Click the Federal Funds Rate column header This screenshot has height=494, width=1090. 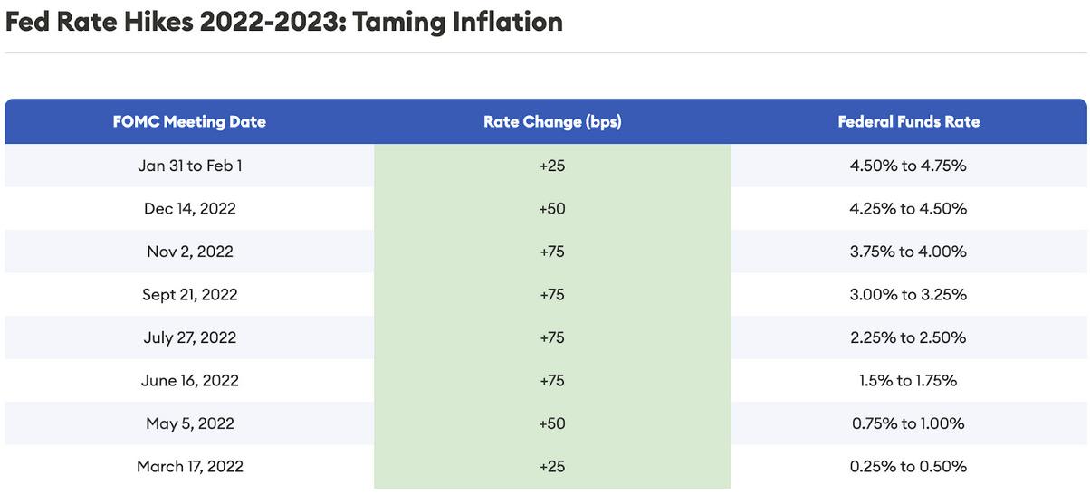[x=908, y=121]
